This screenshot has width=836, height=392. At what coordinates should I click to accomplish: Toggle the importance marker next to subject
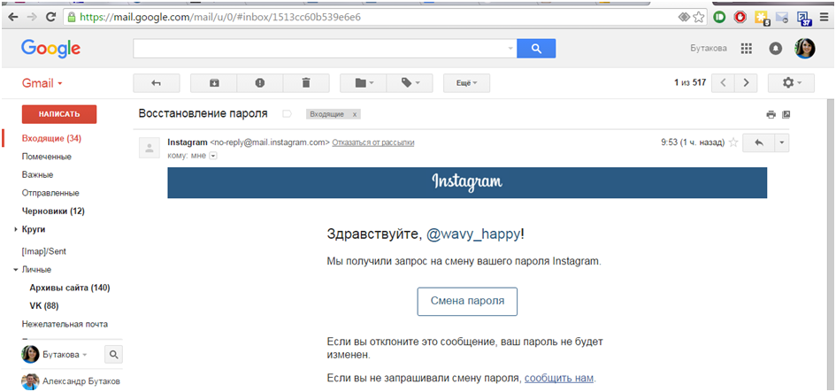[x=287, y=114]
